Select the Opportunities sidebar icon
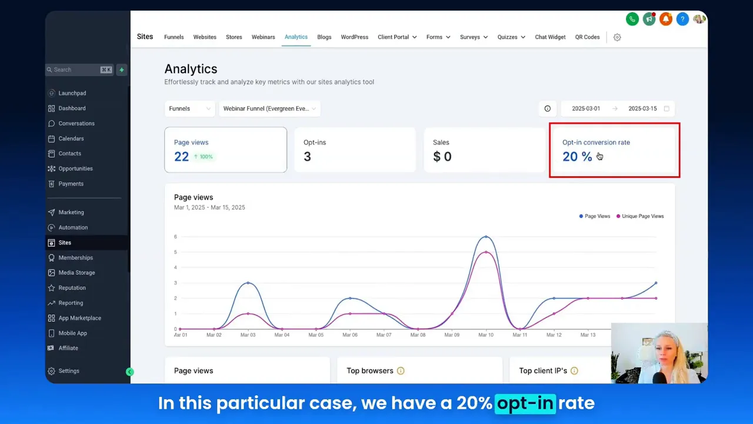This screenshot has width=753, height=424. [x=75, y=168]
